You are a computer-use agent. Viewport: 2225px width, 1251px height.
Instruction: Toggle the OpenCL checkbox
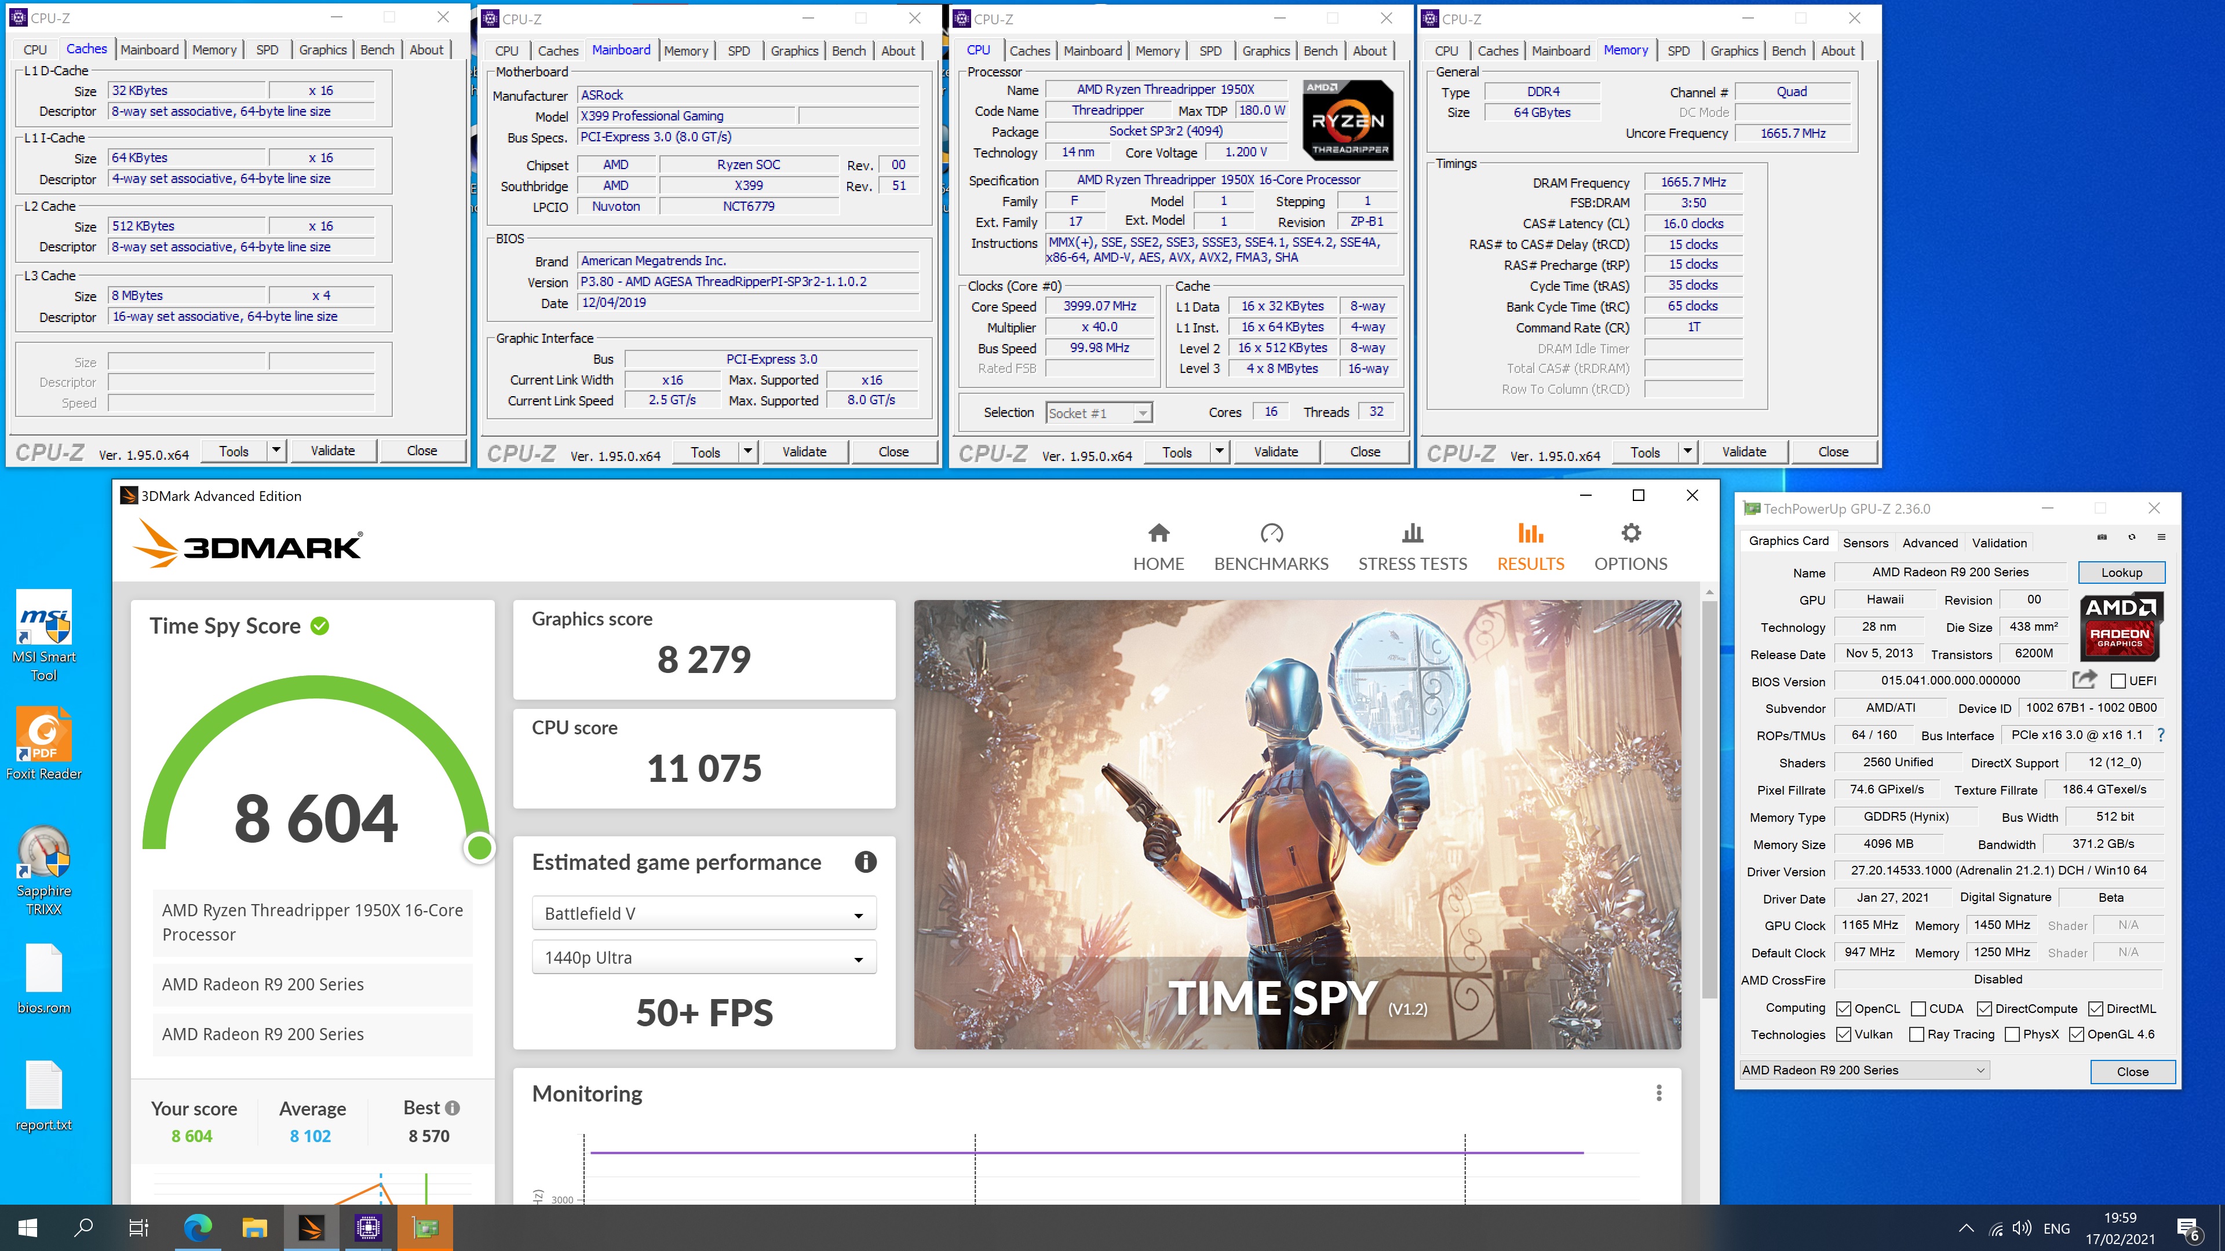(x=1843, y=1008)
